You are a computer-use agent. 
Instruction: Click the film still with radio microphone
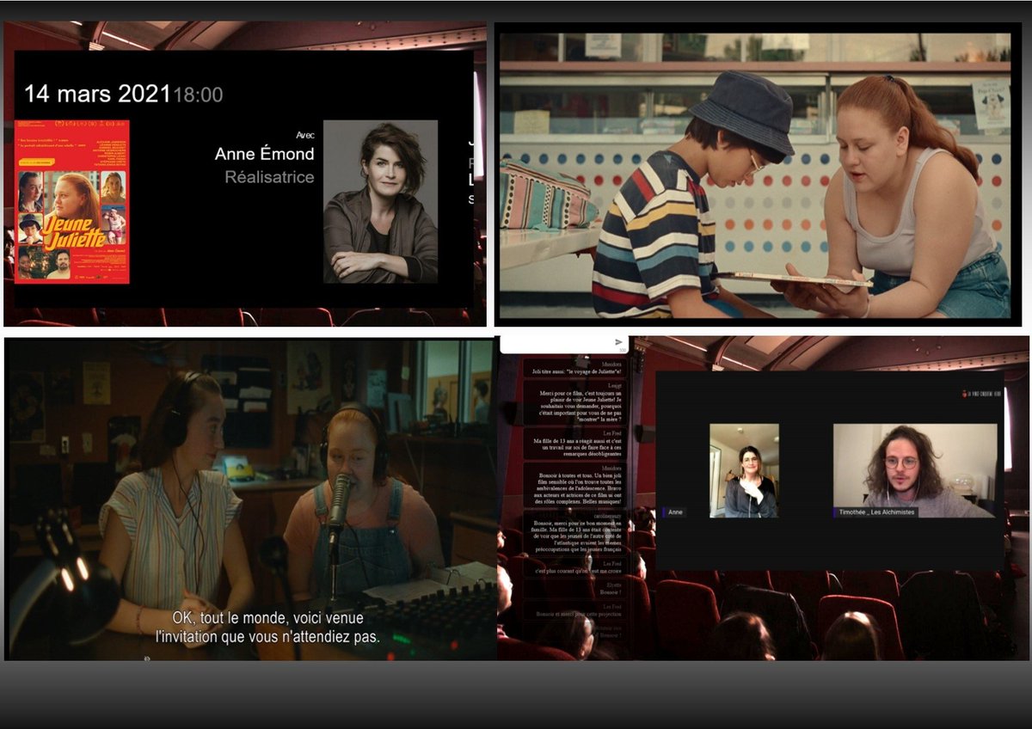(249, 499)
